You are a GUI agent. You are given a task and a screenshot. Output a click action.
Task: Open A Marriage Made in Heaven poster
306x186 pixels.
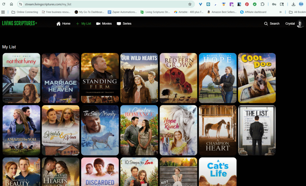click(61, 78)
